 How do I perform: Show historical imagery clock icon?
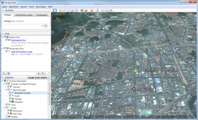point(82,10)
